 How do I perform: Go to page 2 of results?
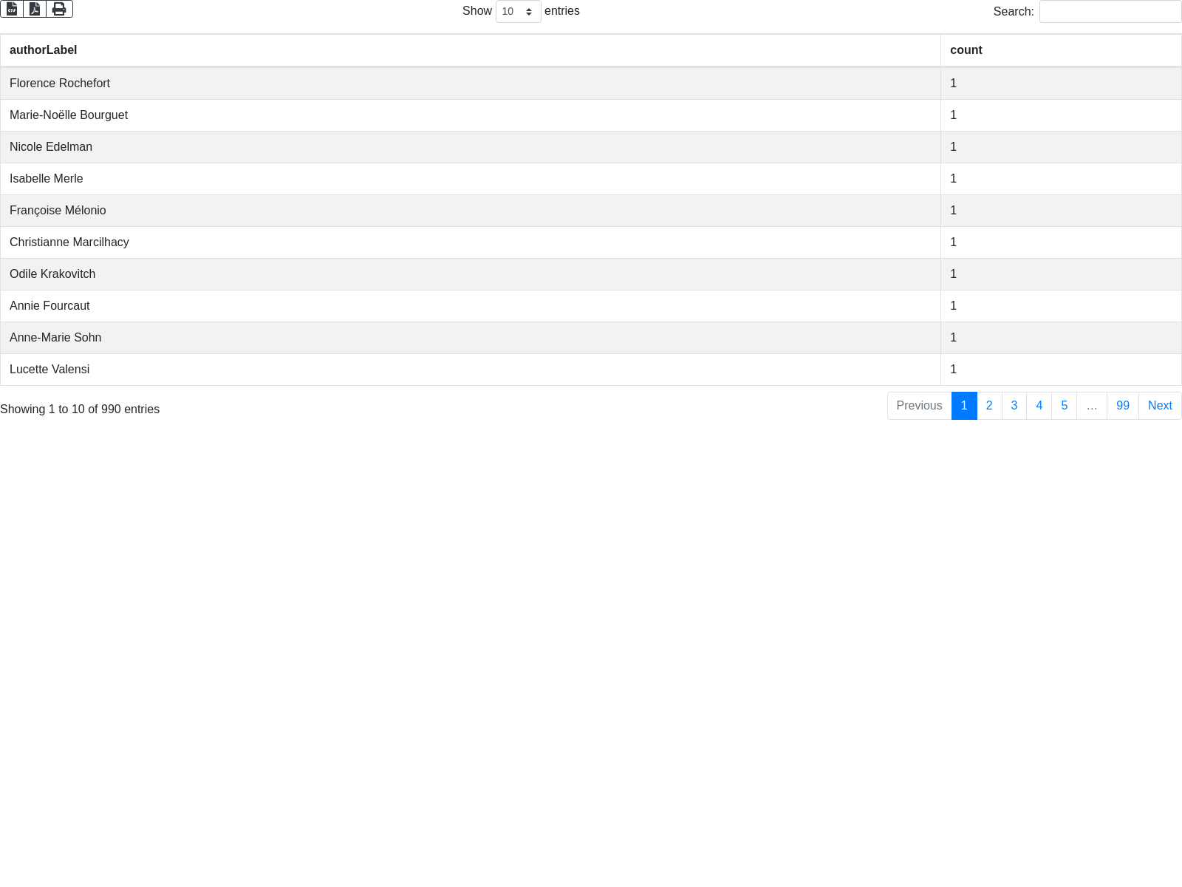(x=989, y=406)
